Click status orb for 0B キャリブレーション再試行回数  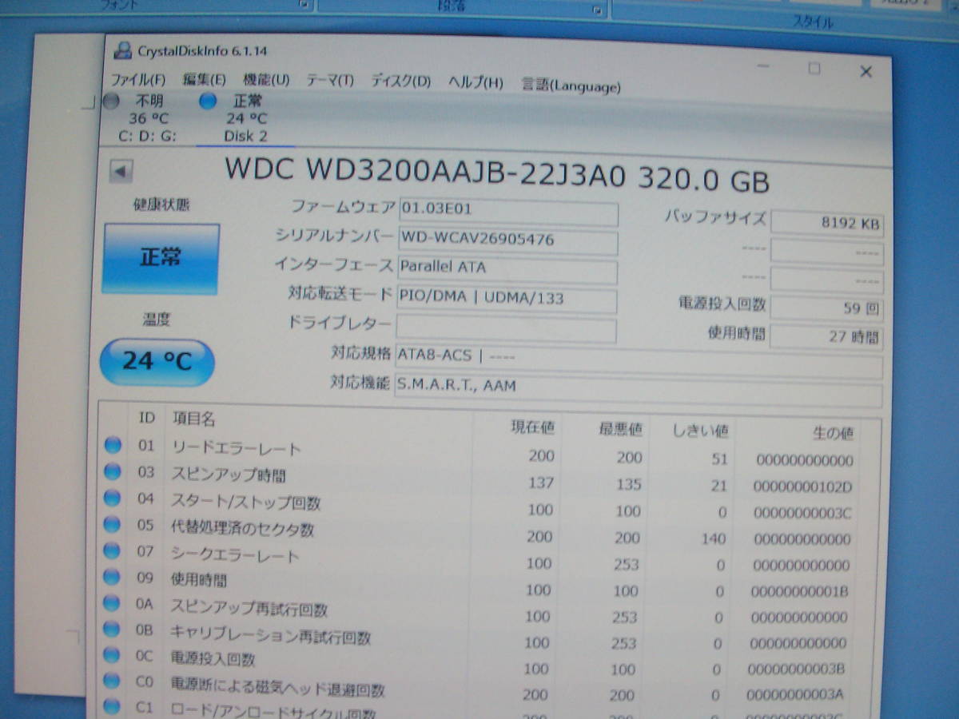click(x=112, y=629)
